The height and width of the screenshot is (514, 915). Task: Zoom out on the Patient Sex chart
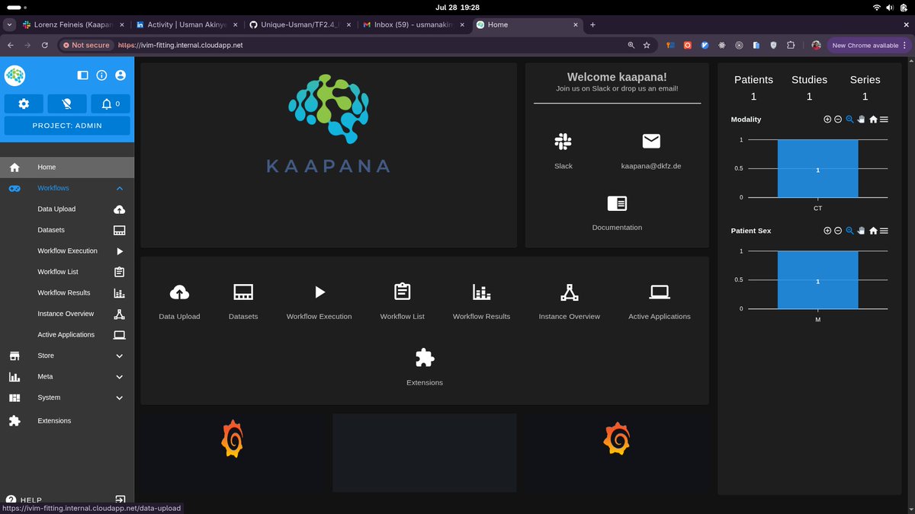(838, 231)
